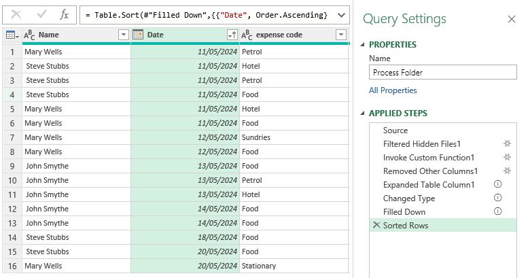Open Date column sort filter dropdown

(232, 35)
